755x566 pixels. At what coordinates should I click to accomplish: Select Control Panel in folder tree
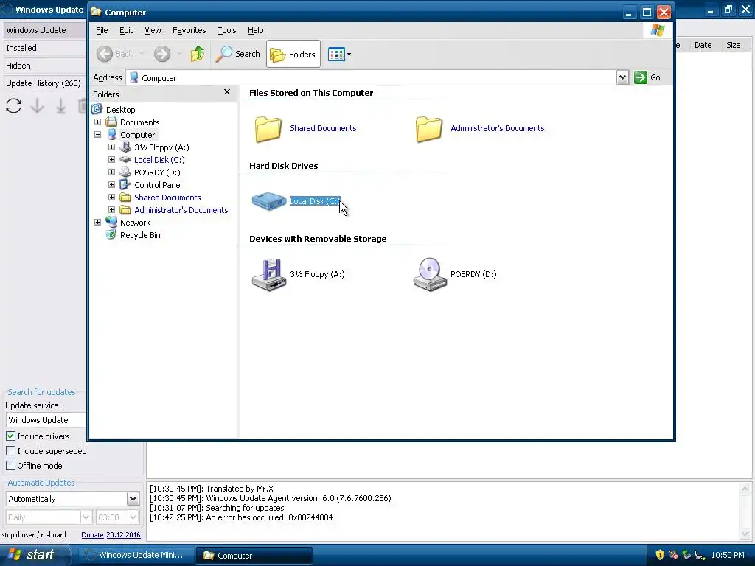158,185
